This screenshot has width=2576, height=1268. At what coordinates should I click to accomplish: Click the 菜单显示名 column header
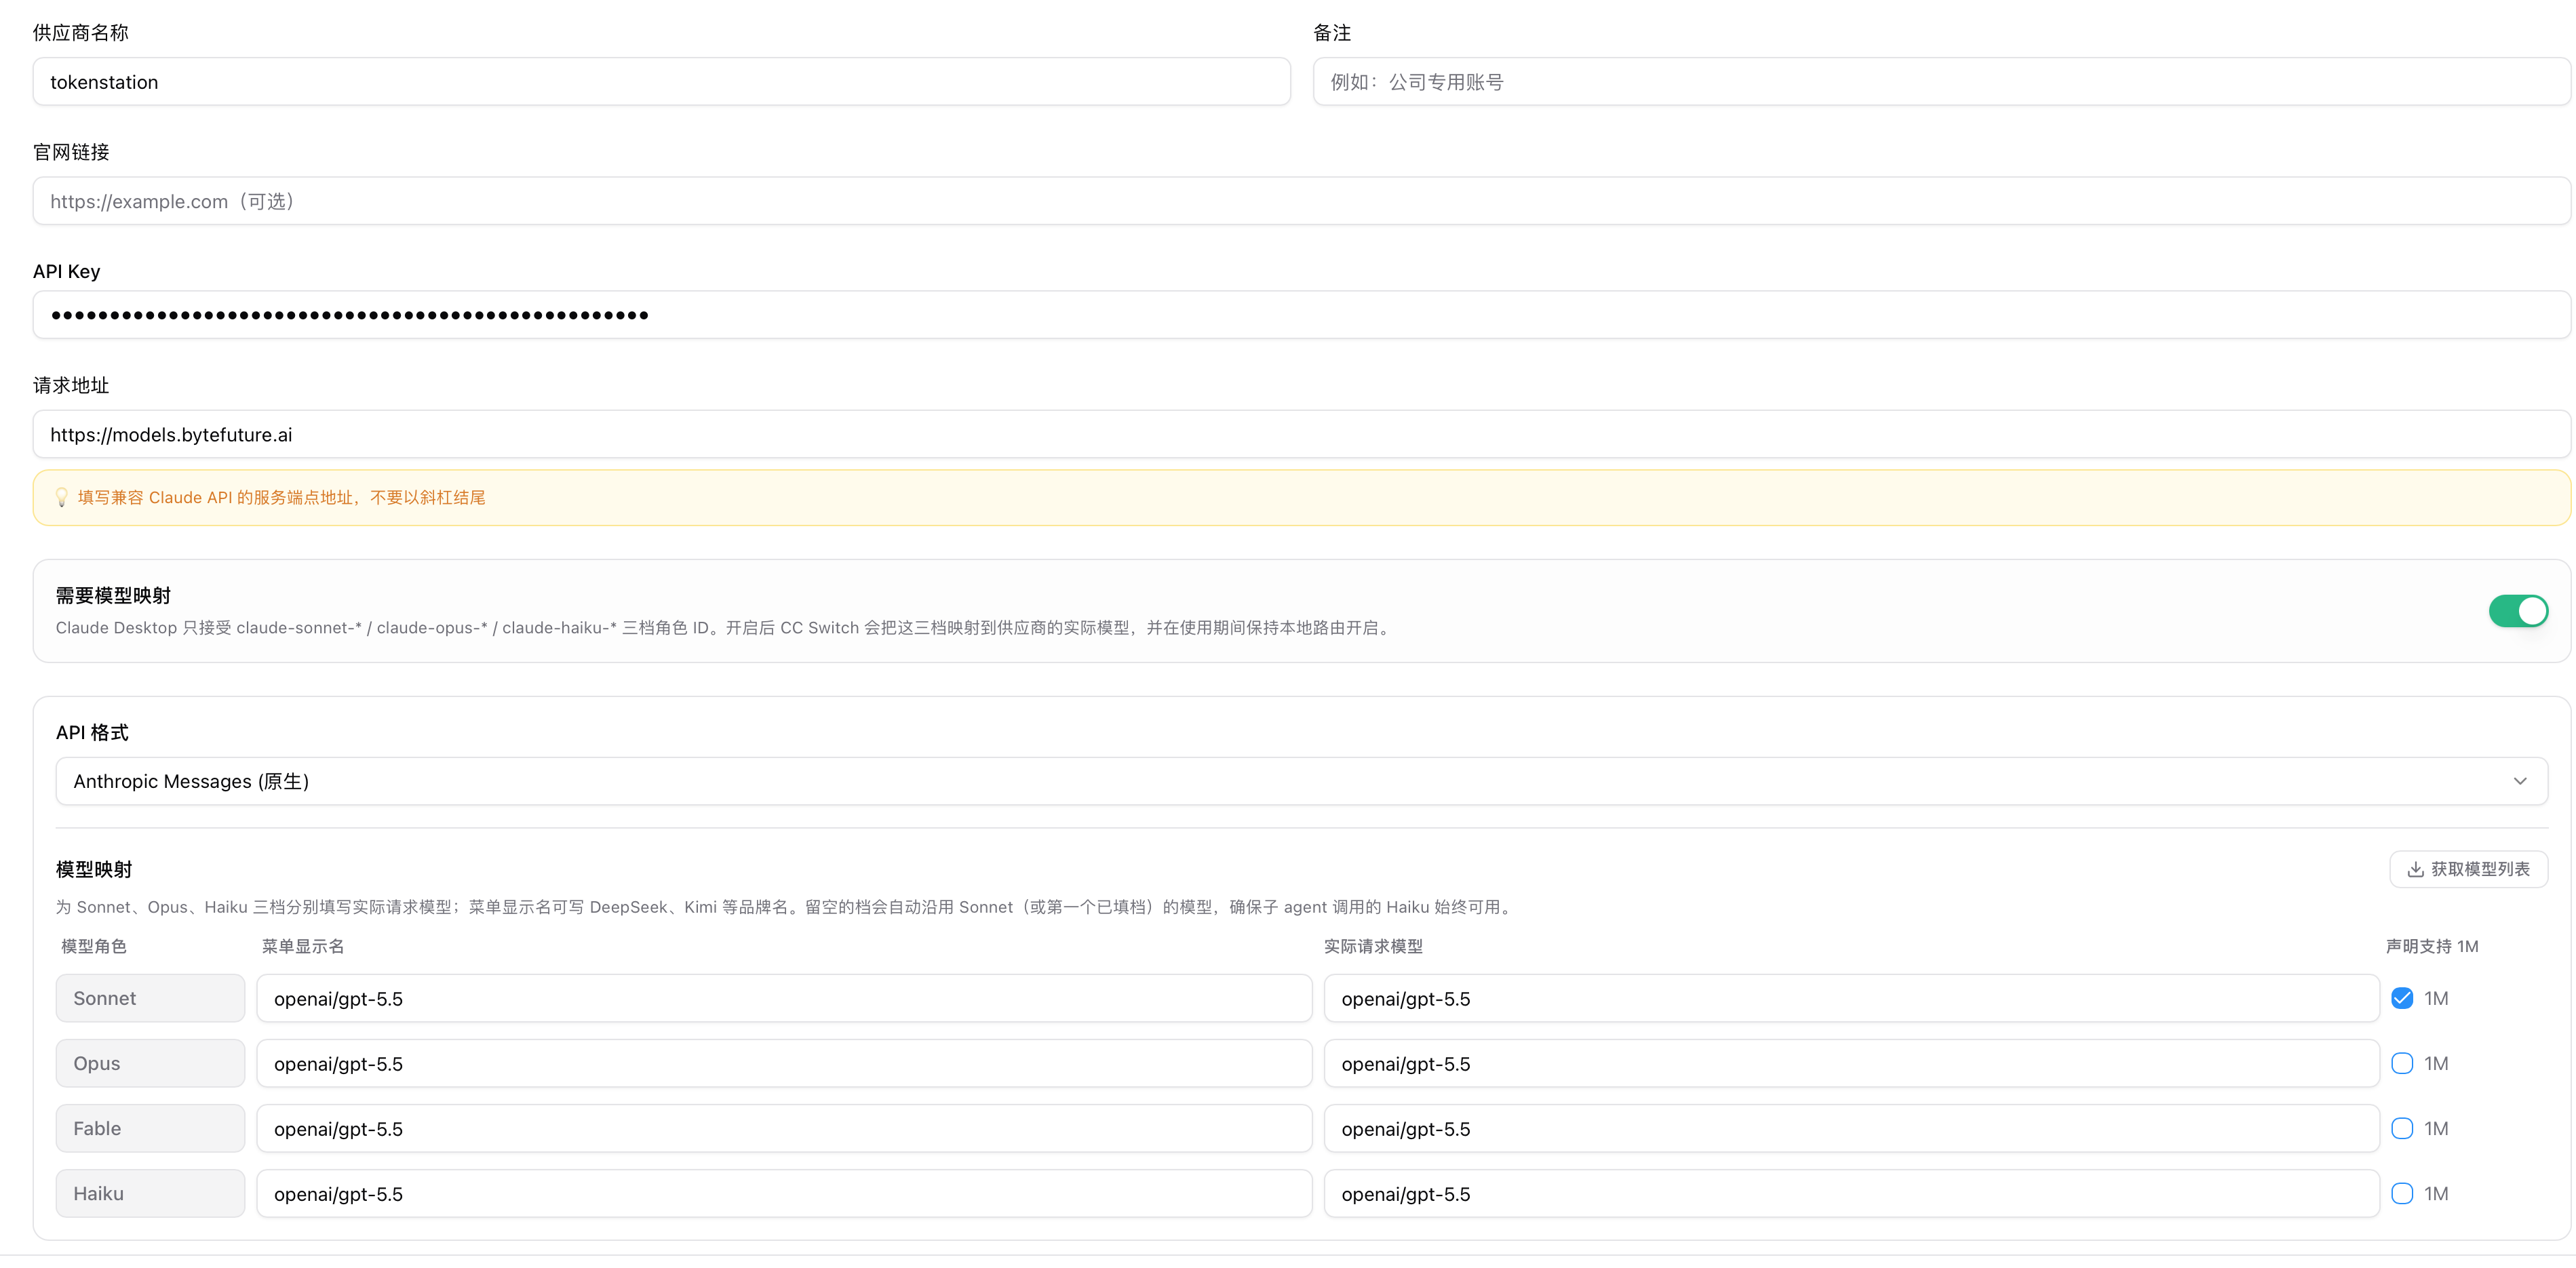point(303,946)
